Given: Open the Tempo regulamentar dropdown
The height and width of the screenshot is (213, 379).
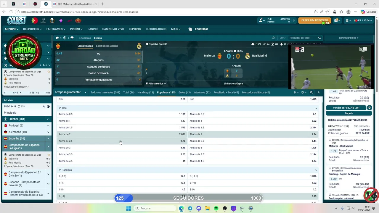Looking at the screenshot, I should coord(70,92).
